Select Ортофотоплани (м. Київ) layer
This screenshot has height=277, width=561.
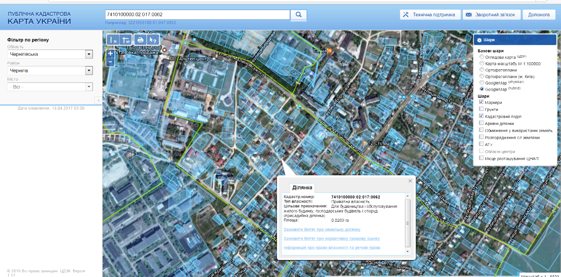click(x=482, y=76)
